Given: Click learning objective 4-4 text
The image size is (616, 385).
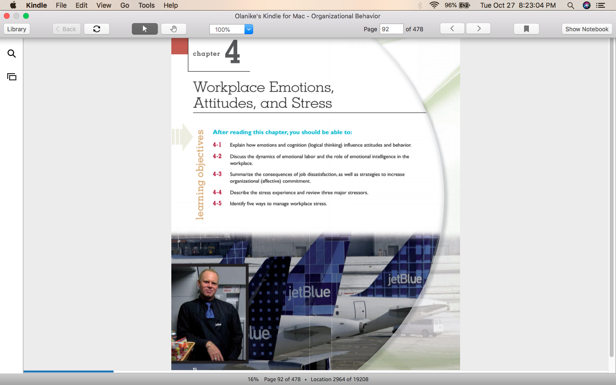Looking at the screenshot, I should click(299, 192).
